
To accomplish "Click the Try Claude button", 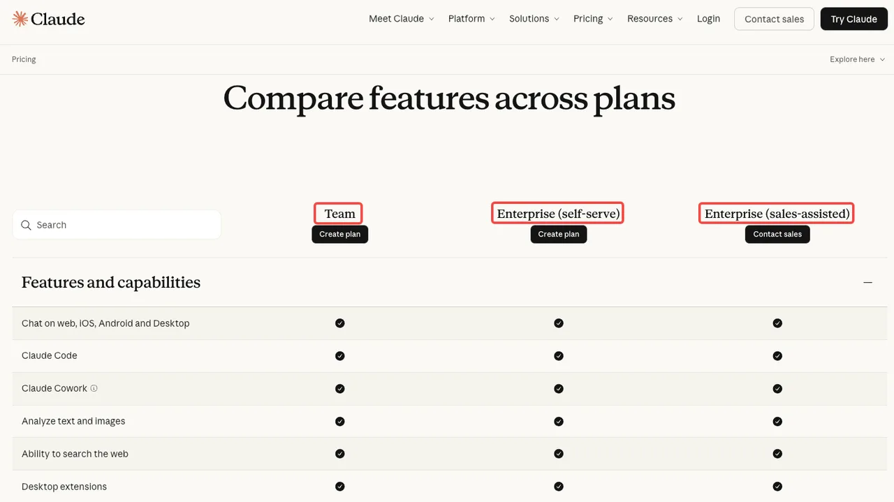I will (853, 19).
